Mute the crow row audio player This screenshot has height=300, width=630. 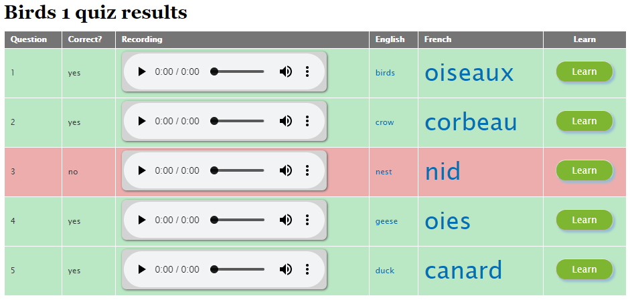point(286,121)
